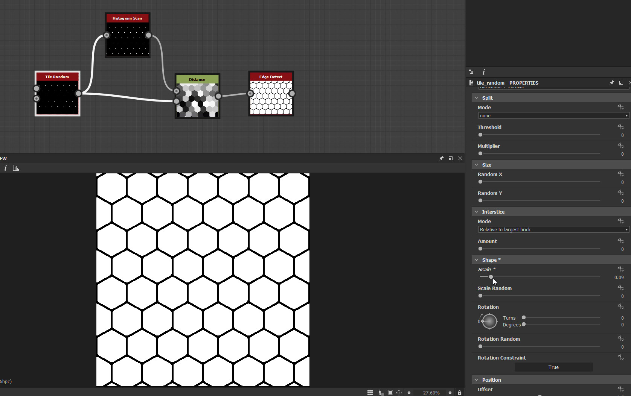
Task: Click the document icon beside tile_random - PROPERTIES
Action: pyautogui.click(x=471, y=83)
